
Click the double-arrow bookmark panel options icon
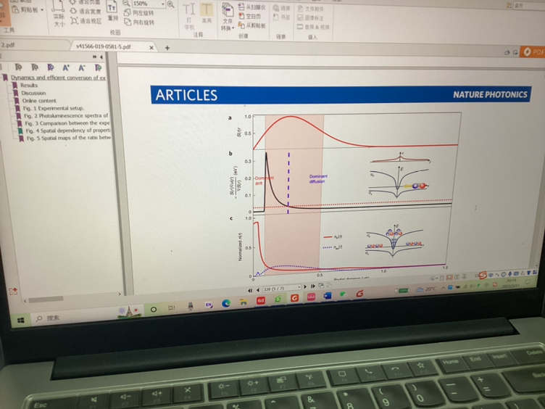[94, 57]
